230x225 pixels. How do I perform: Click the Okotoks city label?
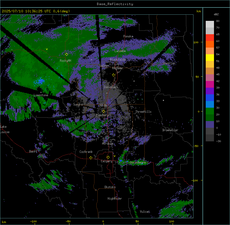click(110, 187)
